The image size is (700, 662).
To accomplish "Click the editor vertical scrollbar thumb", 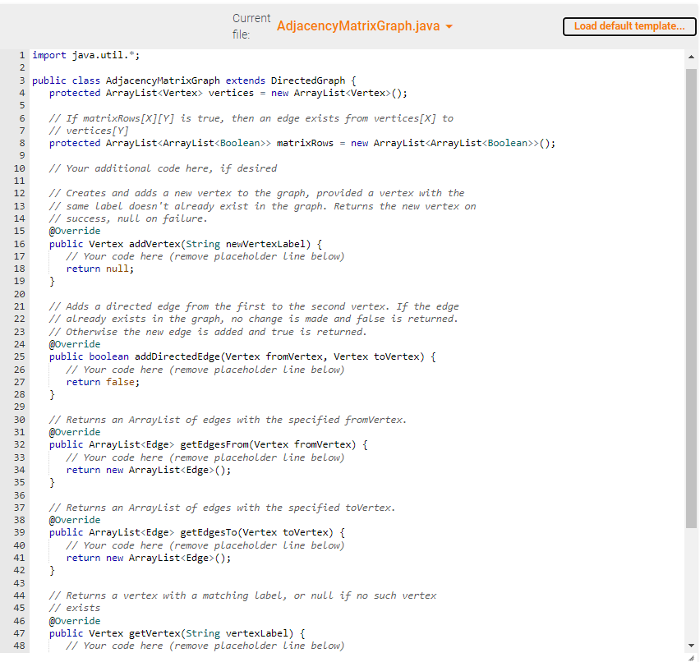I will [691, 298].
